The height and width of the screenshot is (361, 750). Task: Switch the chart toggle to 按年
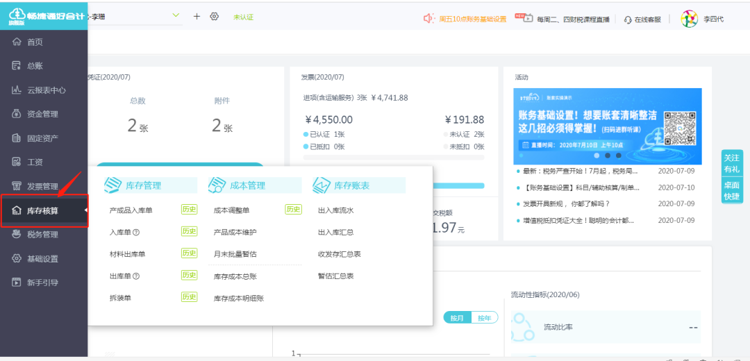484,318
